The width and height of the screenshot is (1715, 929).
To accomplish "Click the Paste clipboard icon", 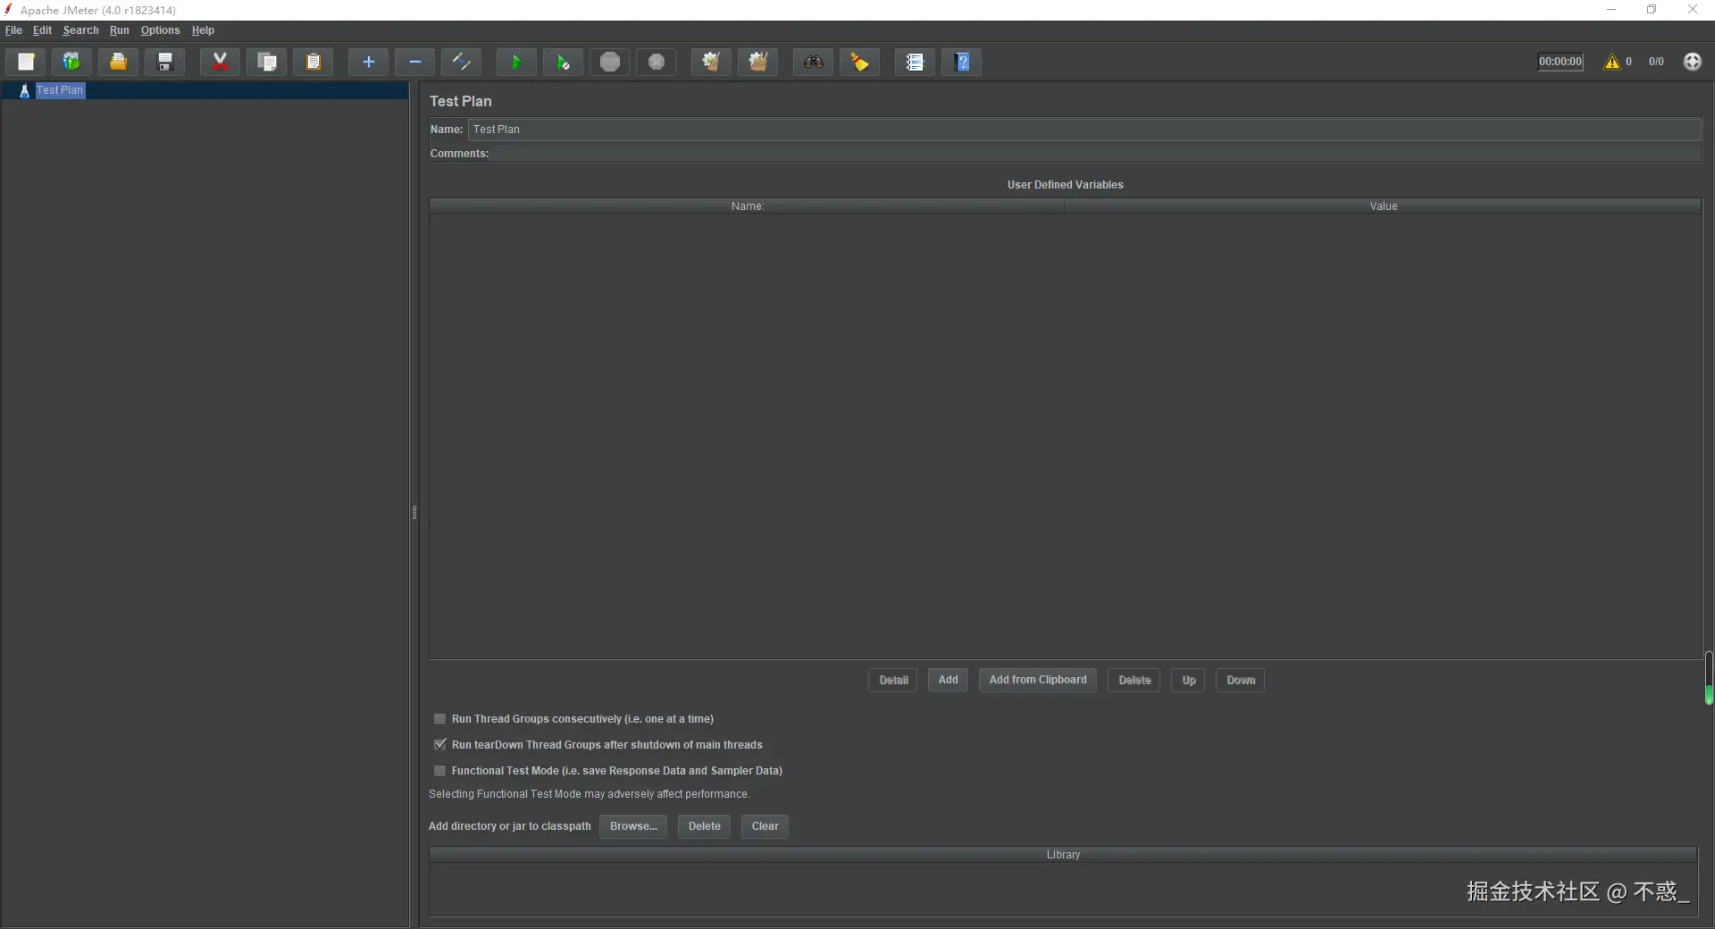I will (314, 62).
